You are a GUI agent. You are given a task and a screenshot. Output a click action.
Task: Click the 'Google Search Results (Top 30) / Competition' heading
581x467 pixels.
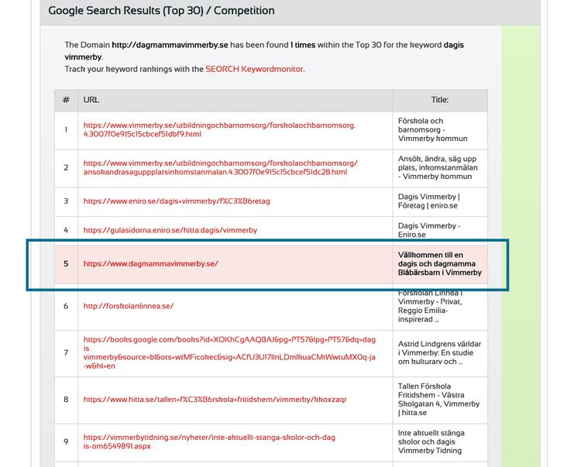pos(162,10)
